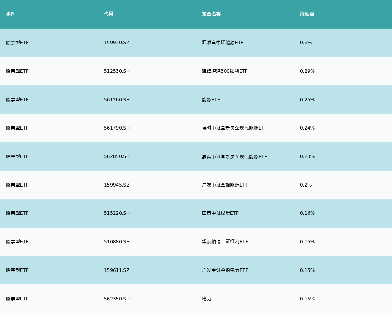Select fund name 汇添富中证能源ETF
This screenshot has height=313, width=392.
coord(223,43)
